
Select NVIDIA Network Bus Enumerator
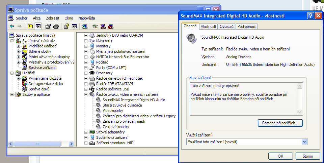coord(123,57)
